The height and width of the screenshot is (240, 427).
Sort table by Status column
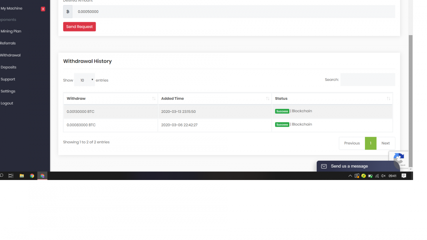coord(332,99)
